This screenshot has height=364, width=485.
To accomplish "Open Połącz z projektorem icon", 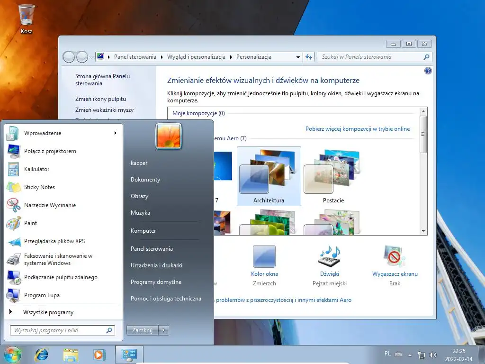I will coord(13,151).
